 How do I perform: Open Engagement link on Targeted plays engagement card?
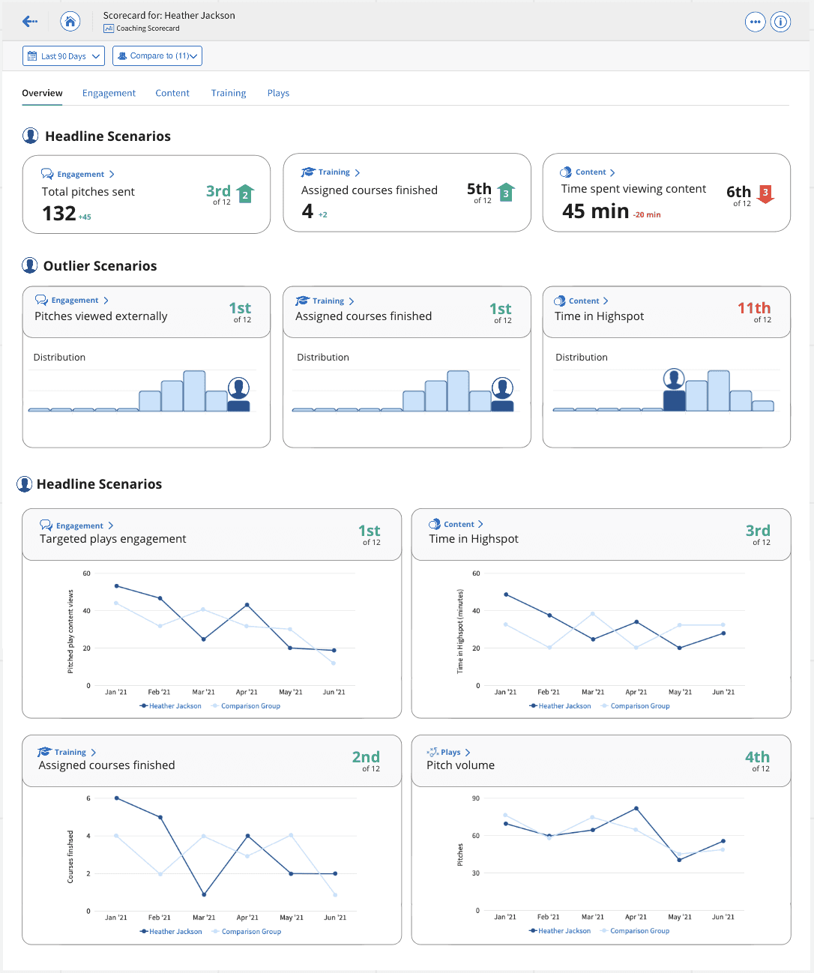(79, 525)
